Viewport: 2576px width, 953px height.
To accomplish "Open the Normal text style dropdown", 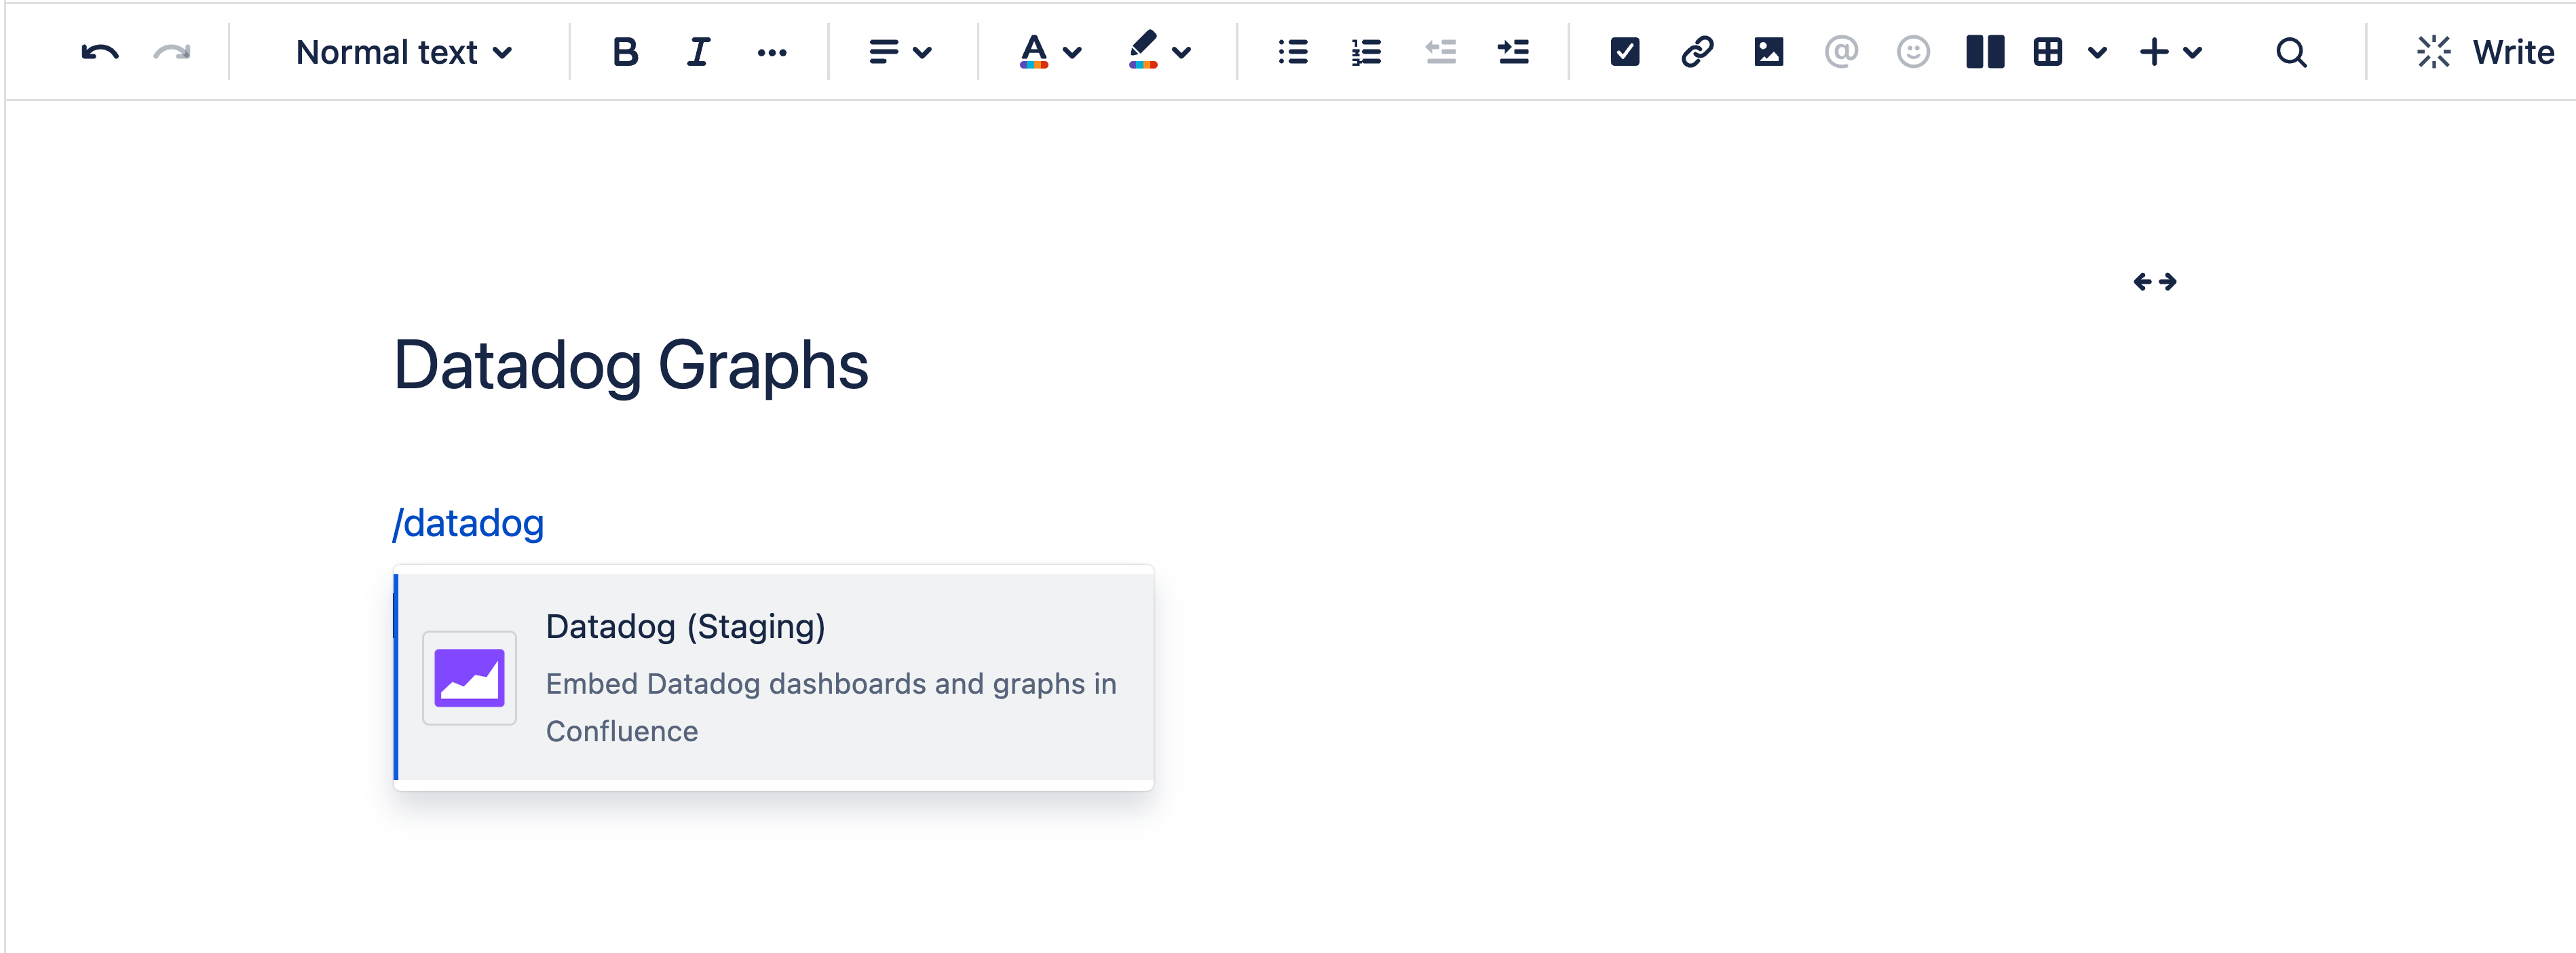I will [403, 52].
